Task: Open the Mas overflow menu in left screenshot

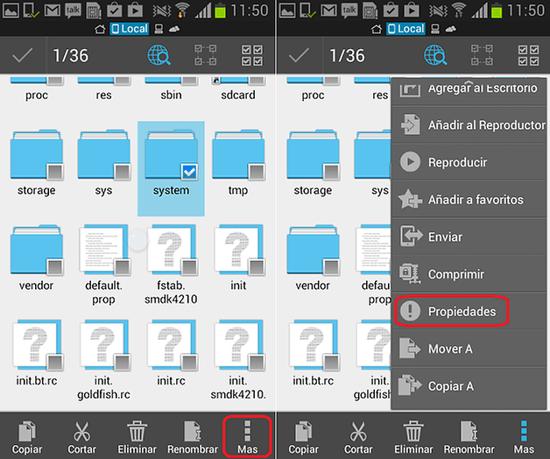Action: pos(248,437)
